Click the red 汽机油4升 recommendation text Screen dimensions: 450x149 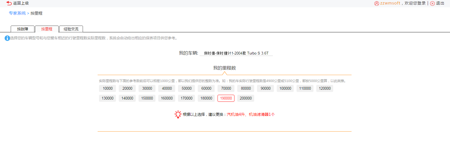(x=236, y=114)
